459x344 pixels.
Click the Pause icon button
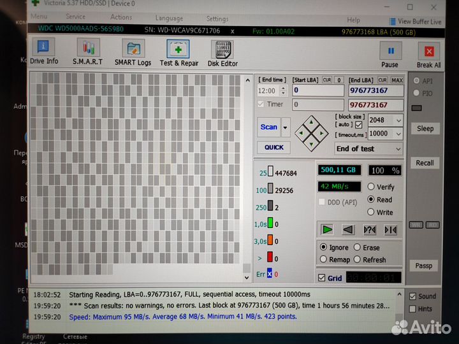coord(390,54)
